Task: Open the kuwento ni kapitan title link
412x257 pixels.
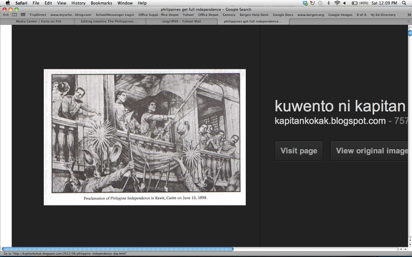Action: 340,106
